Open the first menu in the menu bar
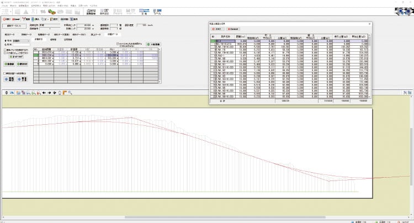The height and width of the screenshot is (223, 414). coord(4,6)
